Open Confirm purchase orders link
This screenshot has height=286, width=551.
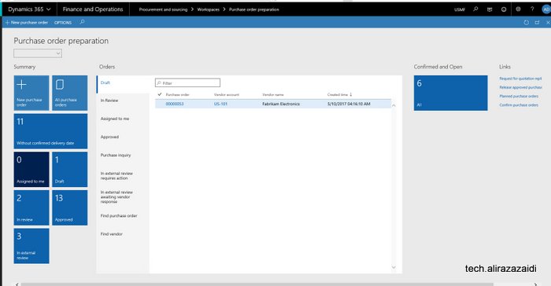pos(519,105)
